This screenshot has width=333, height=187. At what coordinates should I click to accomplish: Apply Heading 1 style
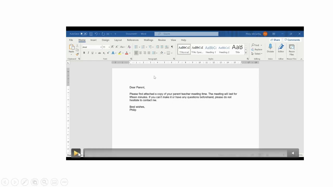point(211,49)
